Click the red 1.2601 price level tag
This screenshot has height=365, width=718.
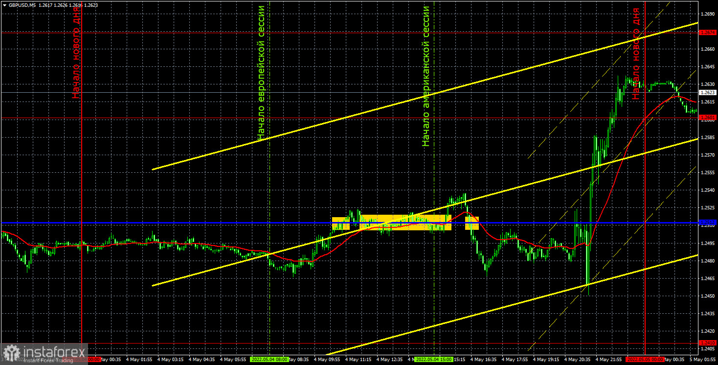click(x=708, y=118)
